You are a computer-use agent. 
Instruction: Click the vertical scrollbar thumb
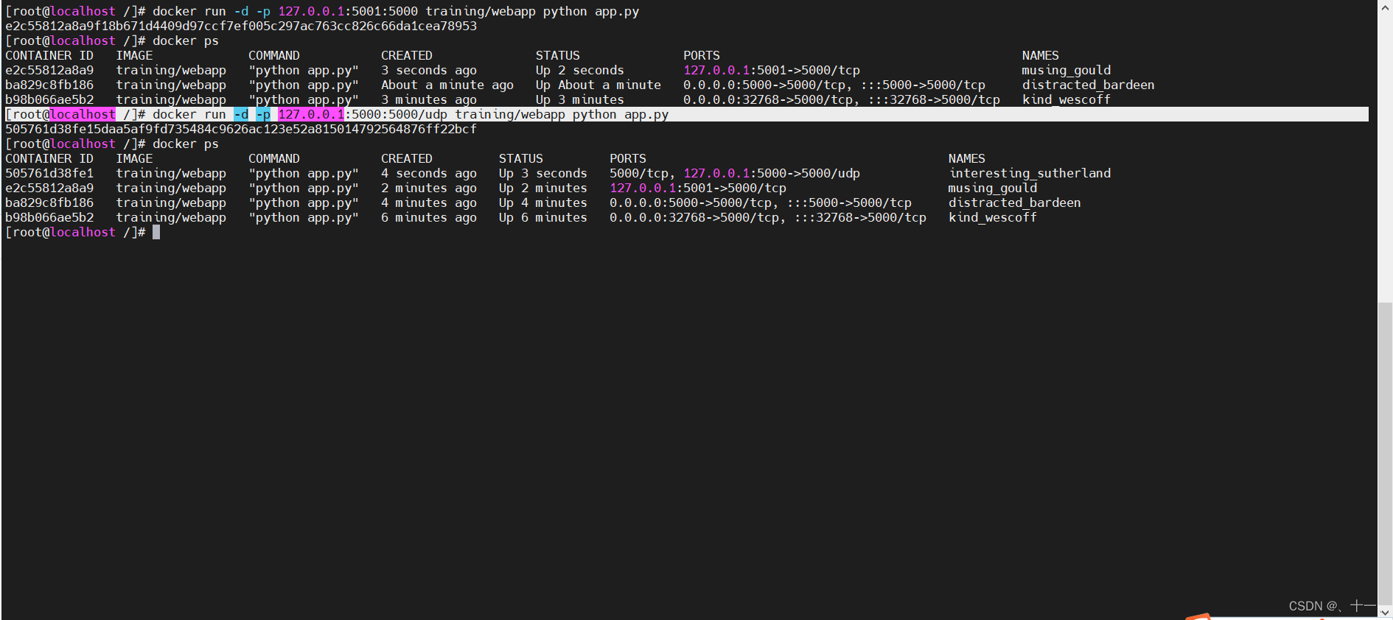coord(1385,453)
